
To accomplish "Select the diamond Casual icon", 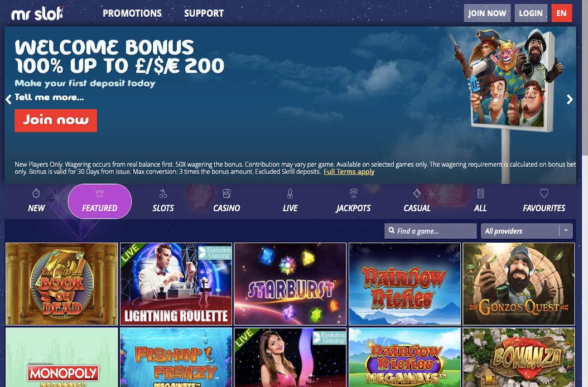I will 417,193.
